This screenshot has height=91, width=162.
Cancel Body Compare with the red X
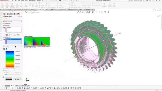6,19
